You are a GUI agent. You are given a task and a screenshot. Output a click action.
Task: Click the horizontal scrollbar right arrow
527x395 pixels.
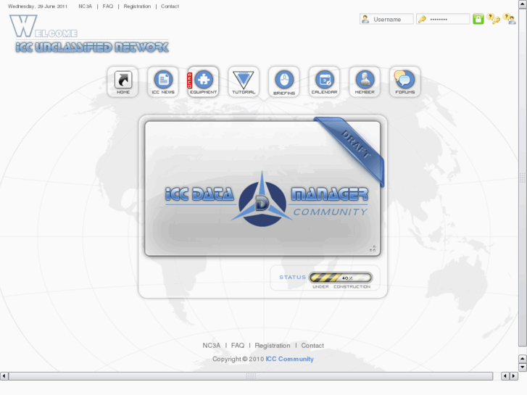[513, 376]
